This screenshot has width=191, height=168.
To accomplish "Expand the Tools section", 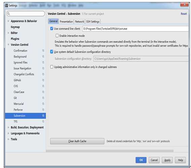I will (8, 139).
